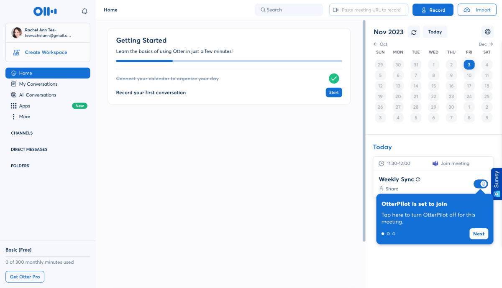Viewport: 502px width, 288px height.
Task: Select November 10 in the calendar
Action: (x=469, y=76)
